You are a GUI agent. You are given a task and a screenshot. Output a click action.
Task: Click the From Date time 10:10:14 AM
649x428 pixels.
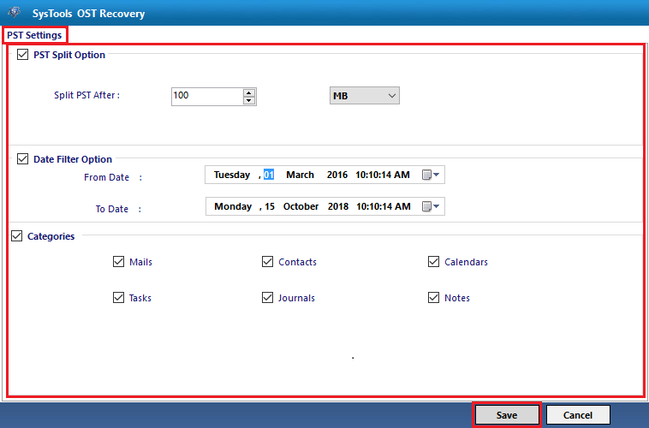[383, 175]
